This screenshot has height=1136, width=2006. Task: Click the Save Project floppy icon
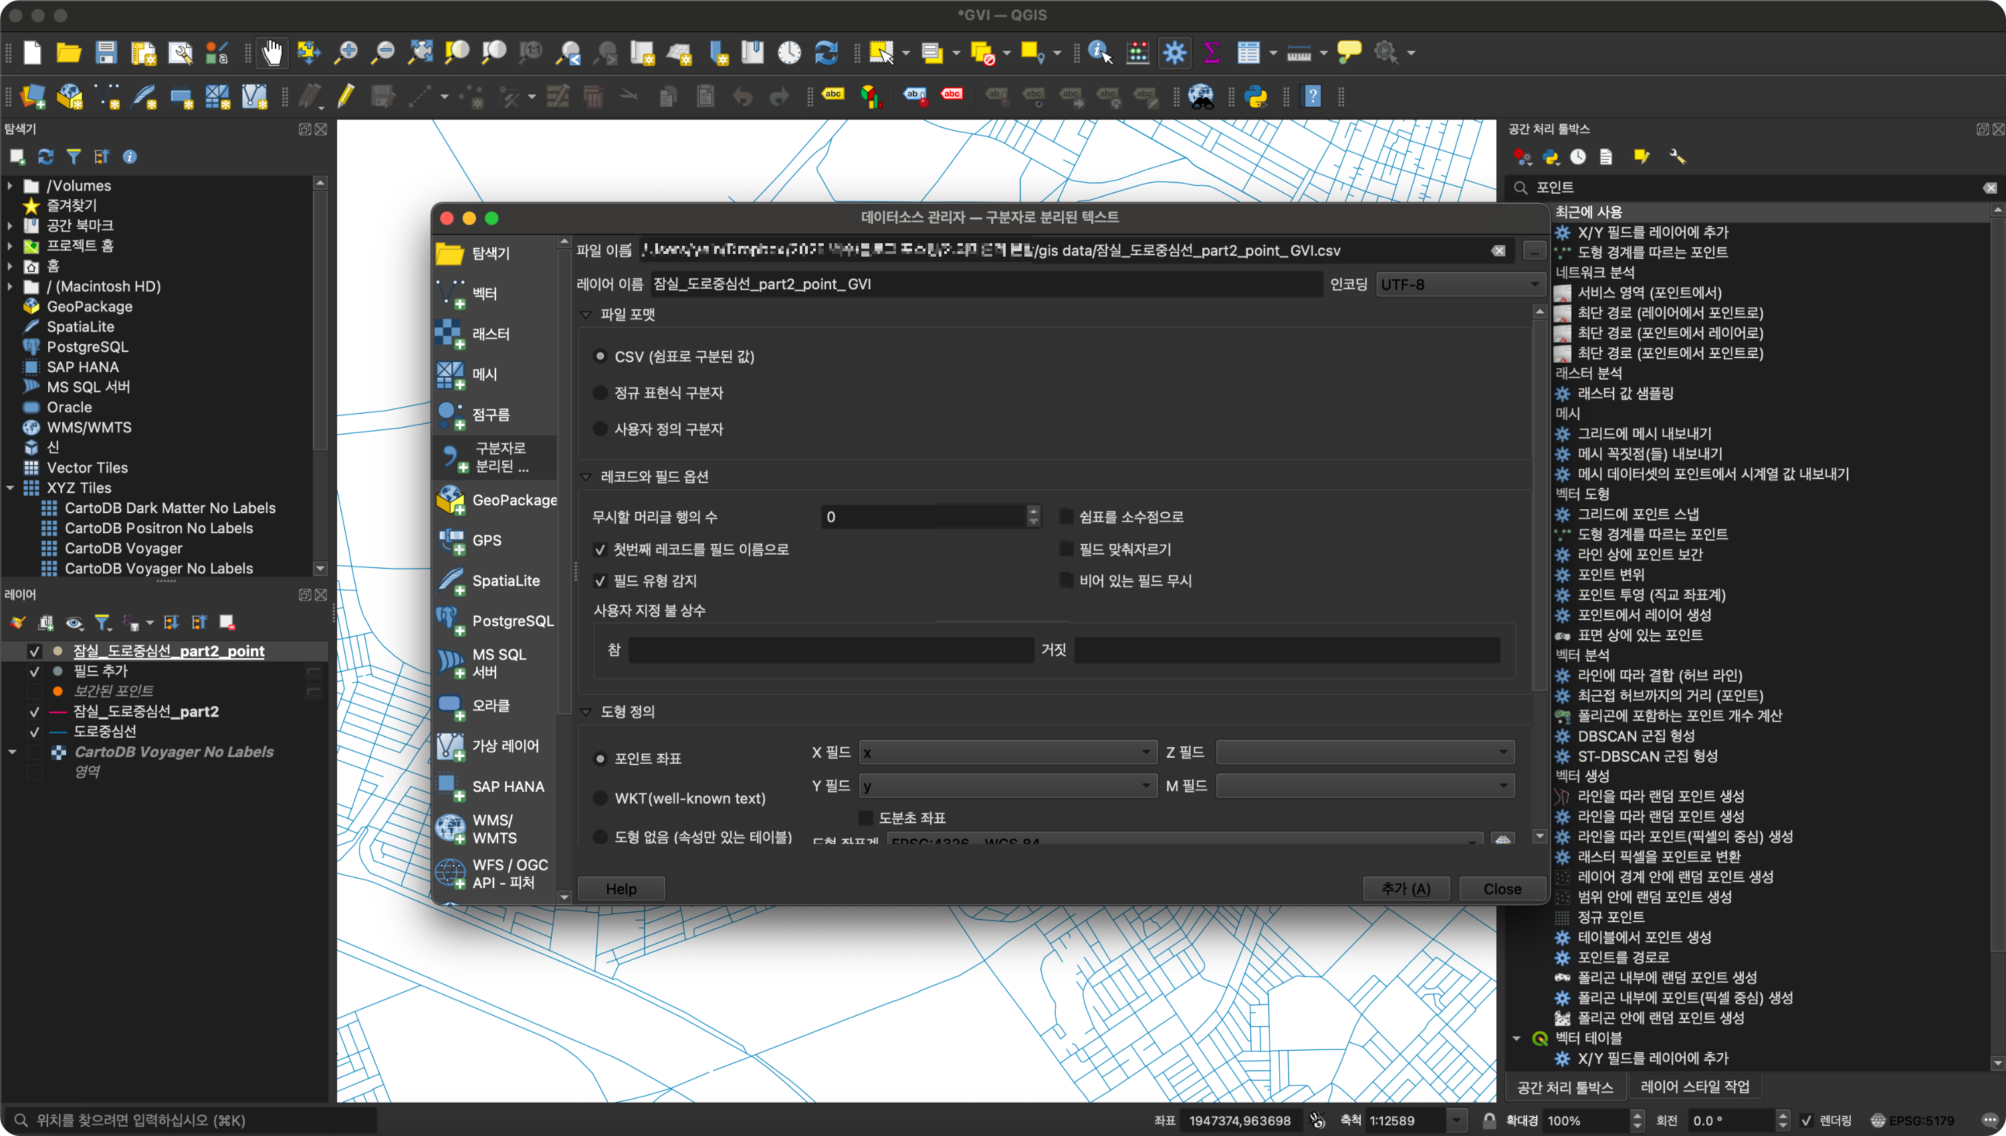coord(106,52)
